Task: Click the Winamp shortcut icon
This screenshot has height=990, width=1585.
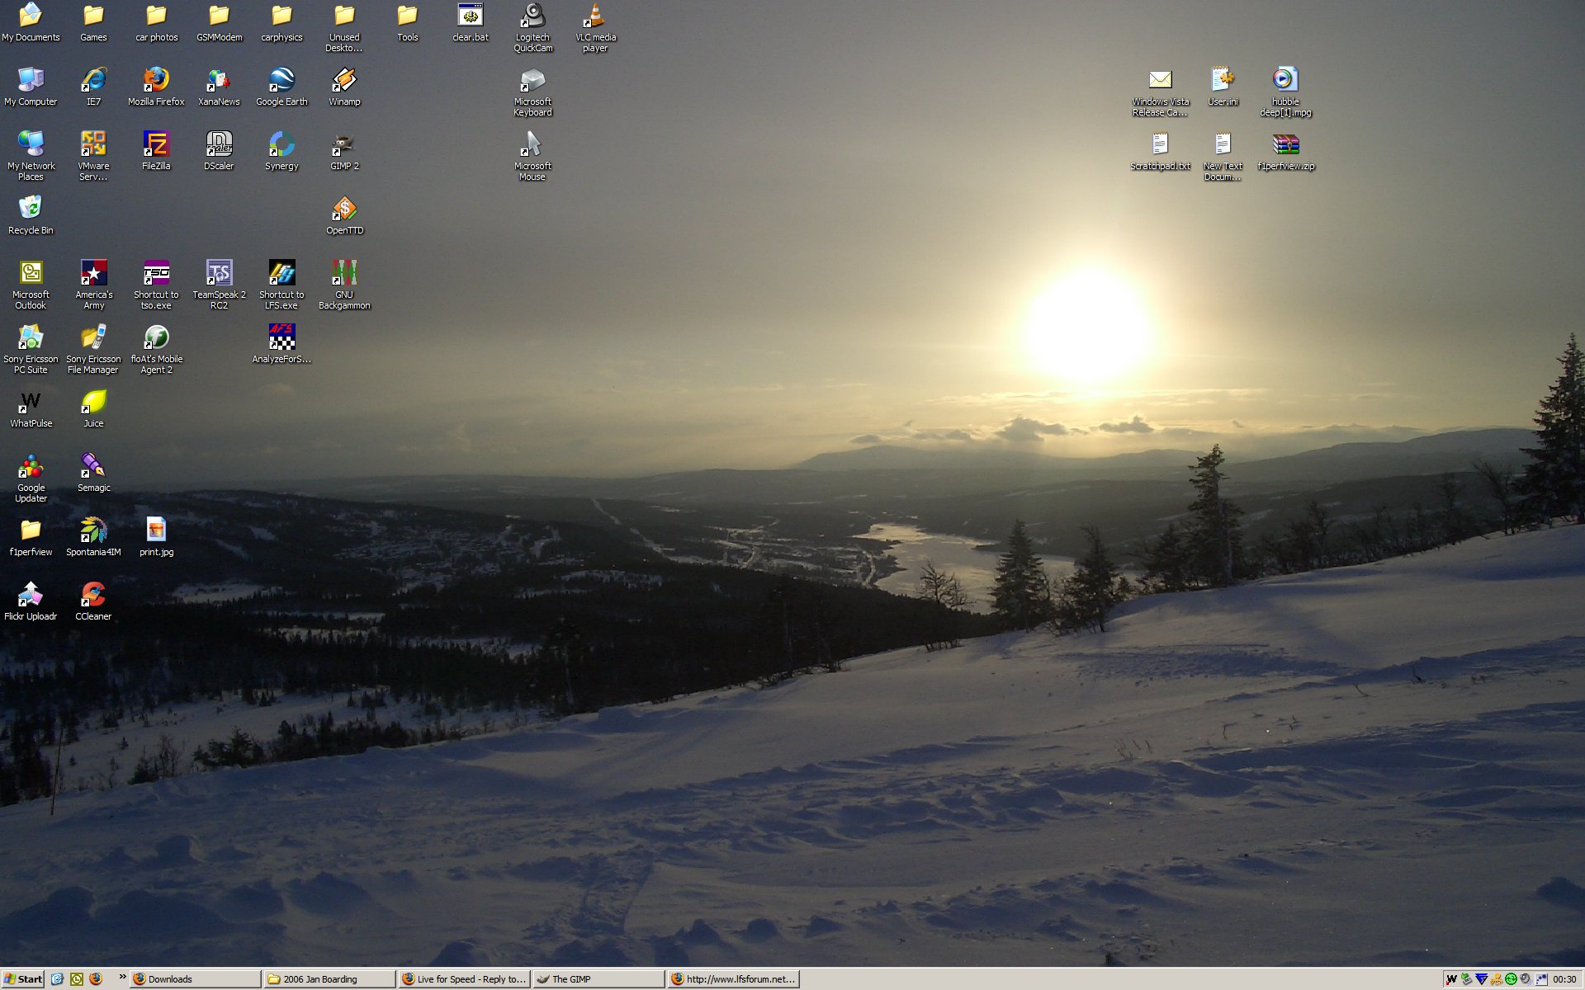Action: click(344, 80)
